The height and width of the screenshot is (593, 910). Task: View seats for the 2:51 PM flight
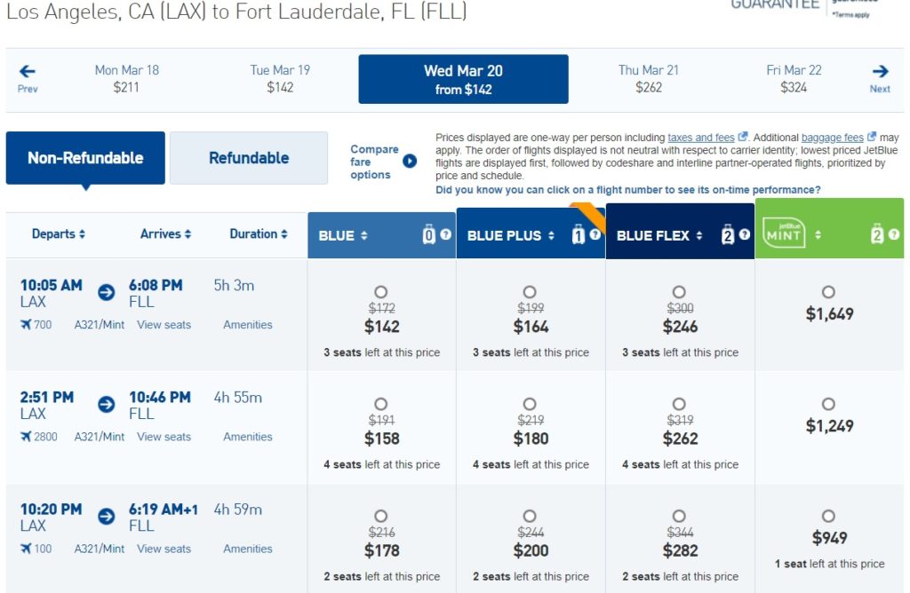pos(164,437)
